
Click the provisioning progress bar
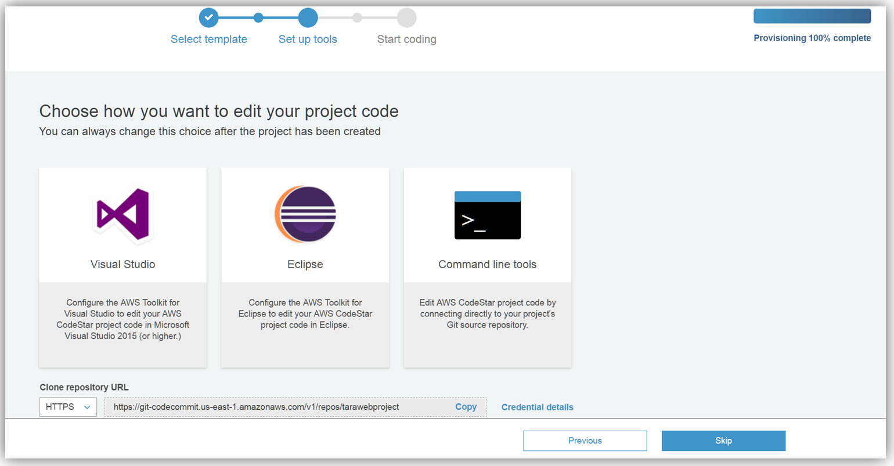(x=812, y=16)
